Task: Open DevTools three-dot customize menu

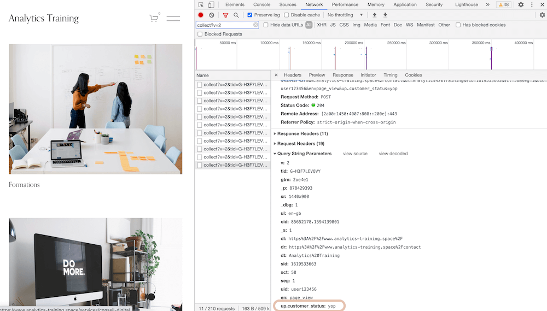Action: click(x=532, y=4)
